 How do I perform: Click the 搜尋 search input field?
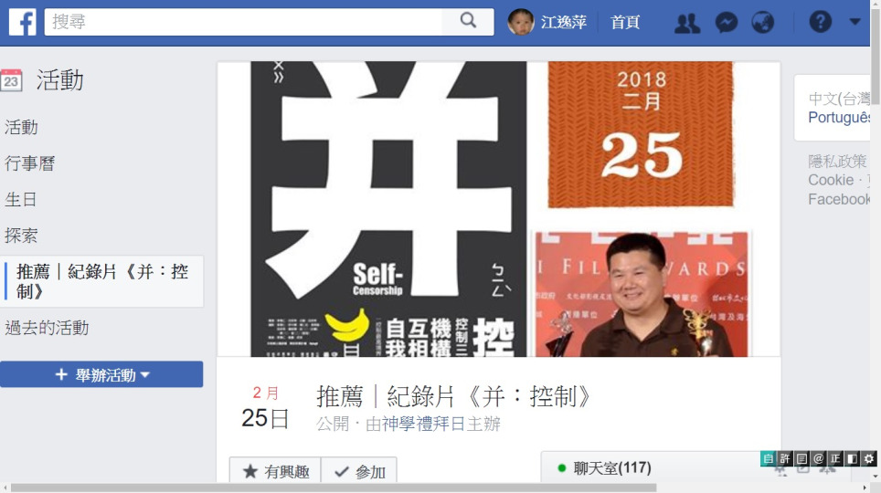point(243,22)
